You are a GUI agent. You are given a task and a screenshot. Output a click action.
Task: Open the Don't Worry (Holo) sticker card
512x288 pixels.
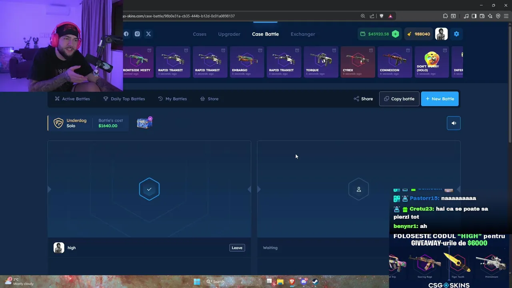click(432, 62)
